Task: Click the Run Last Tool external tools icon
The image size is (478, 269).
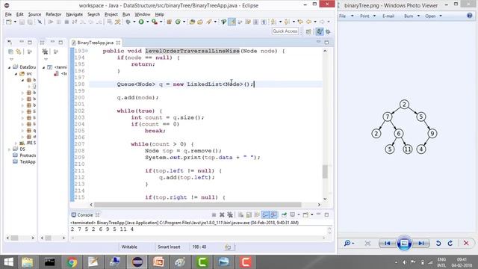Action: coord(155,22)
